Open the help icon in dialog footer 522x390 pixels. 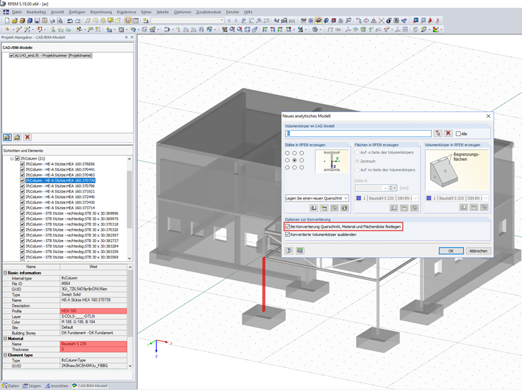tap(289, 251)
